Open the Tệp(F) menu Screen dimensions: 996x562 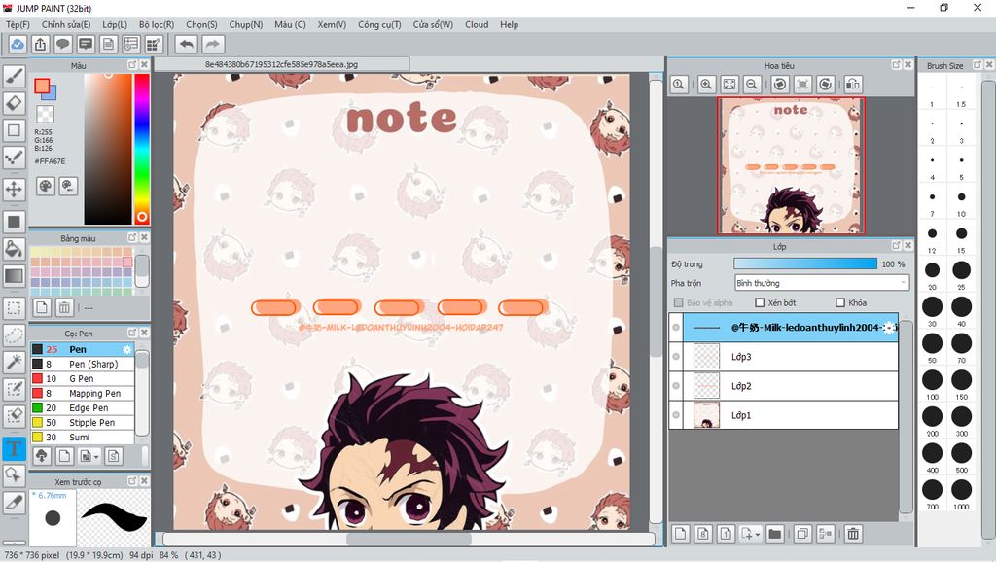tap(18, 24)
